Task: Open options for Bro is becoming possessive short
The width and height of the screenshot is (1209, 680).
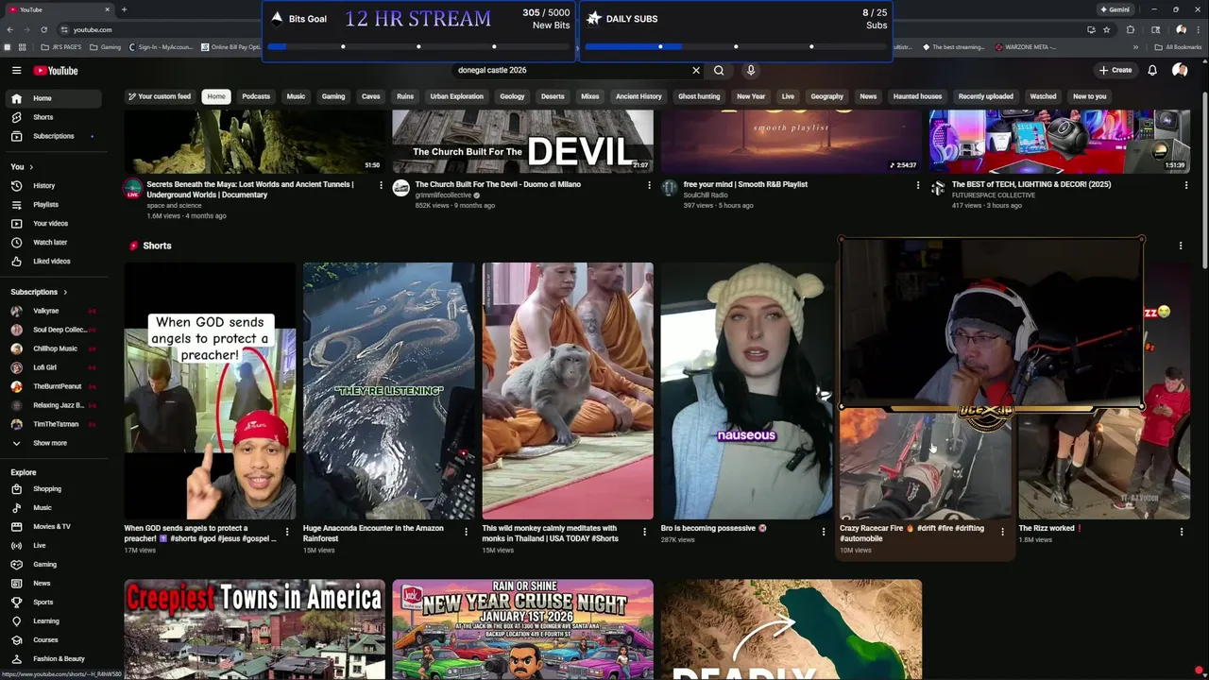Action: tap(824, 532)
